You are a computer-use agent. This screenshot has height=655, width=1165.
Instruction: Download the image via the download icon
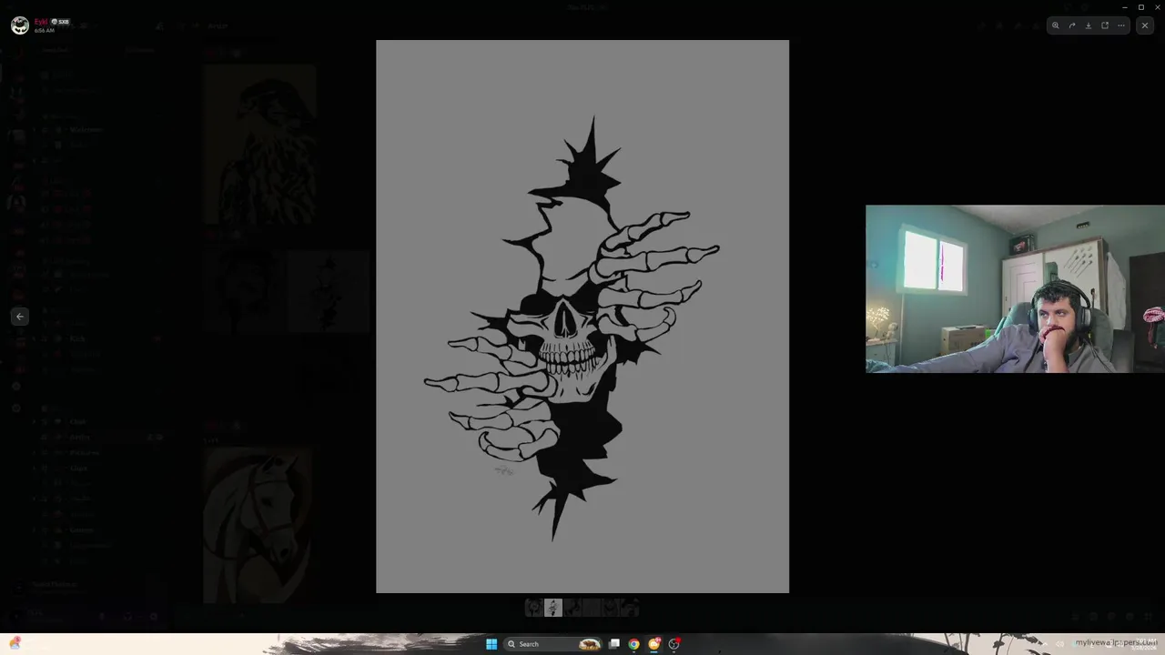(1089, 25)
